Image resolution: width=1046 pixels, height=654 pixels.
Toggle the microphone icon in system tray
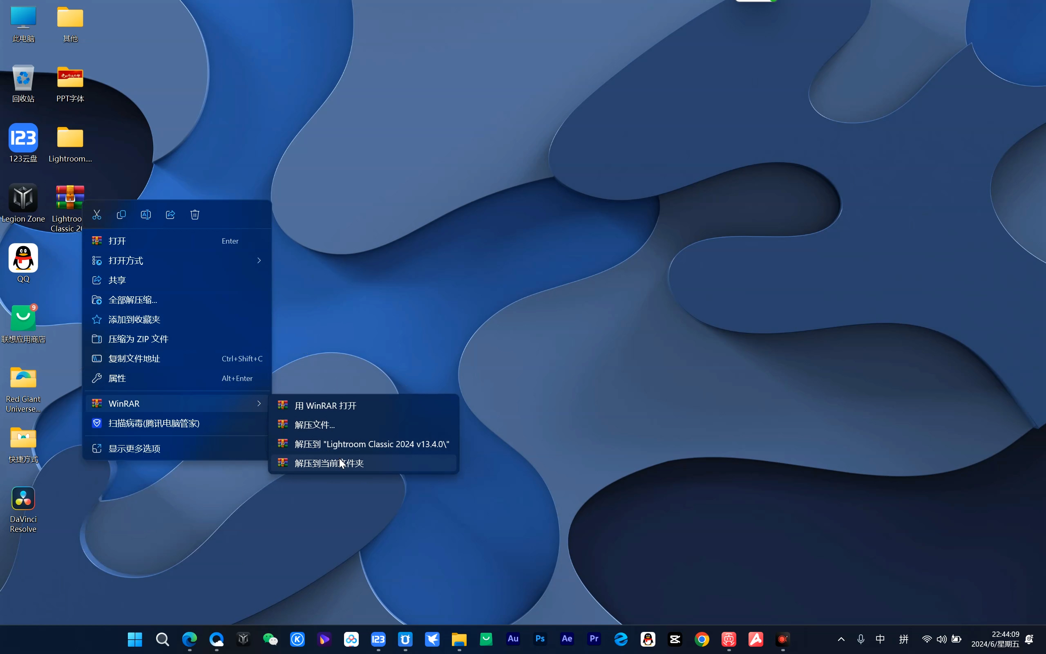(x=860, y=639)
